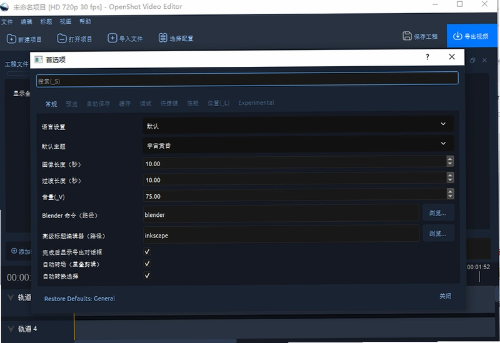Click the 新建项目 new project icon
Screen dimensions: 500x343
[x=11, y=39]
